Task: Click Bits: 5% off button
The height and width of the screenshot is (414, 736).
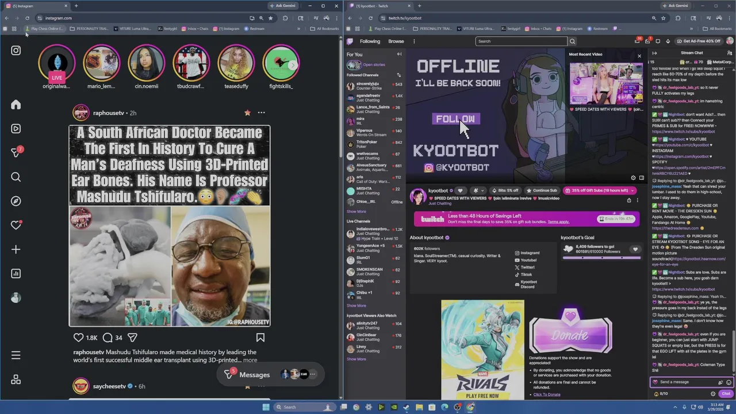Action: 505,191
